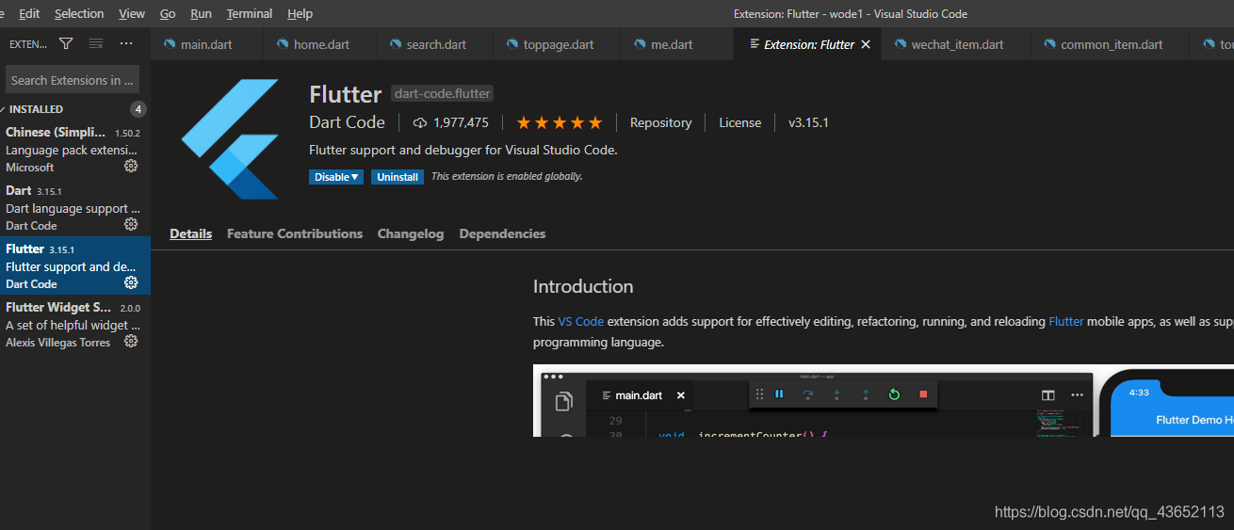
Task: Open the Edit menu
Action: 29,13
